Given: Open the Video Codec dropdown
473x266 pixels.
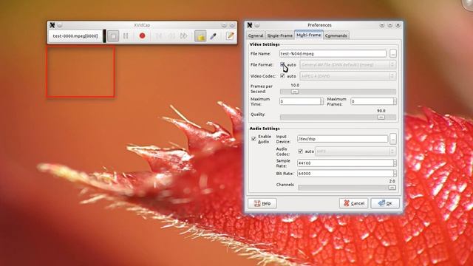Looking at the screenshot, I should tap(348, 76).
